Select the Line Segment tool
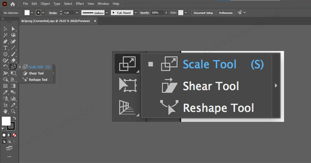311x163 pixels. point(13,48)
